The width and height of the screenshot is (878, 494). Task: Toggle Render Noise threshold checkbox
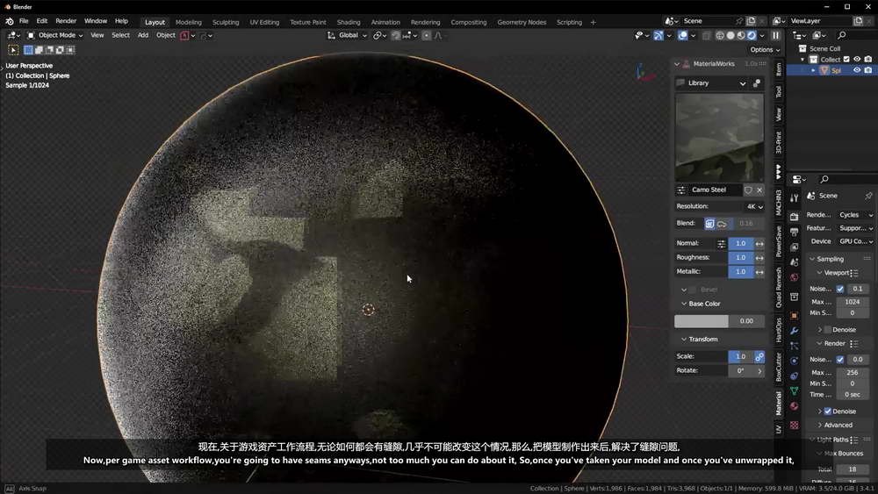pyautogui.click(x=840, y=359)
